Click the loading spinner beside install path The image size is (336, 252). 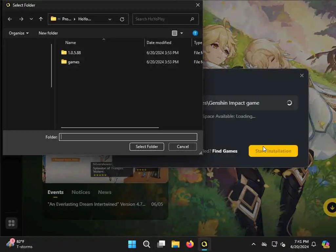coord(289,103)
